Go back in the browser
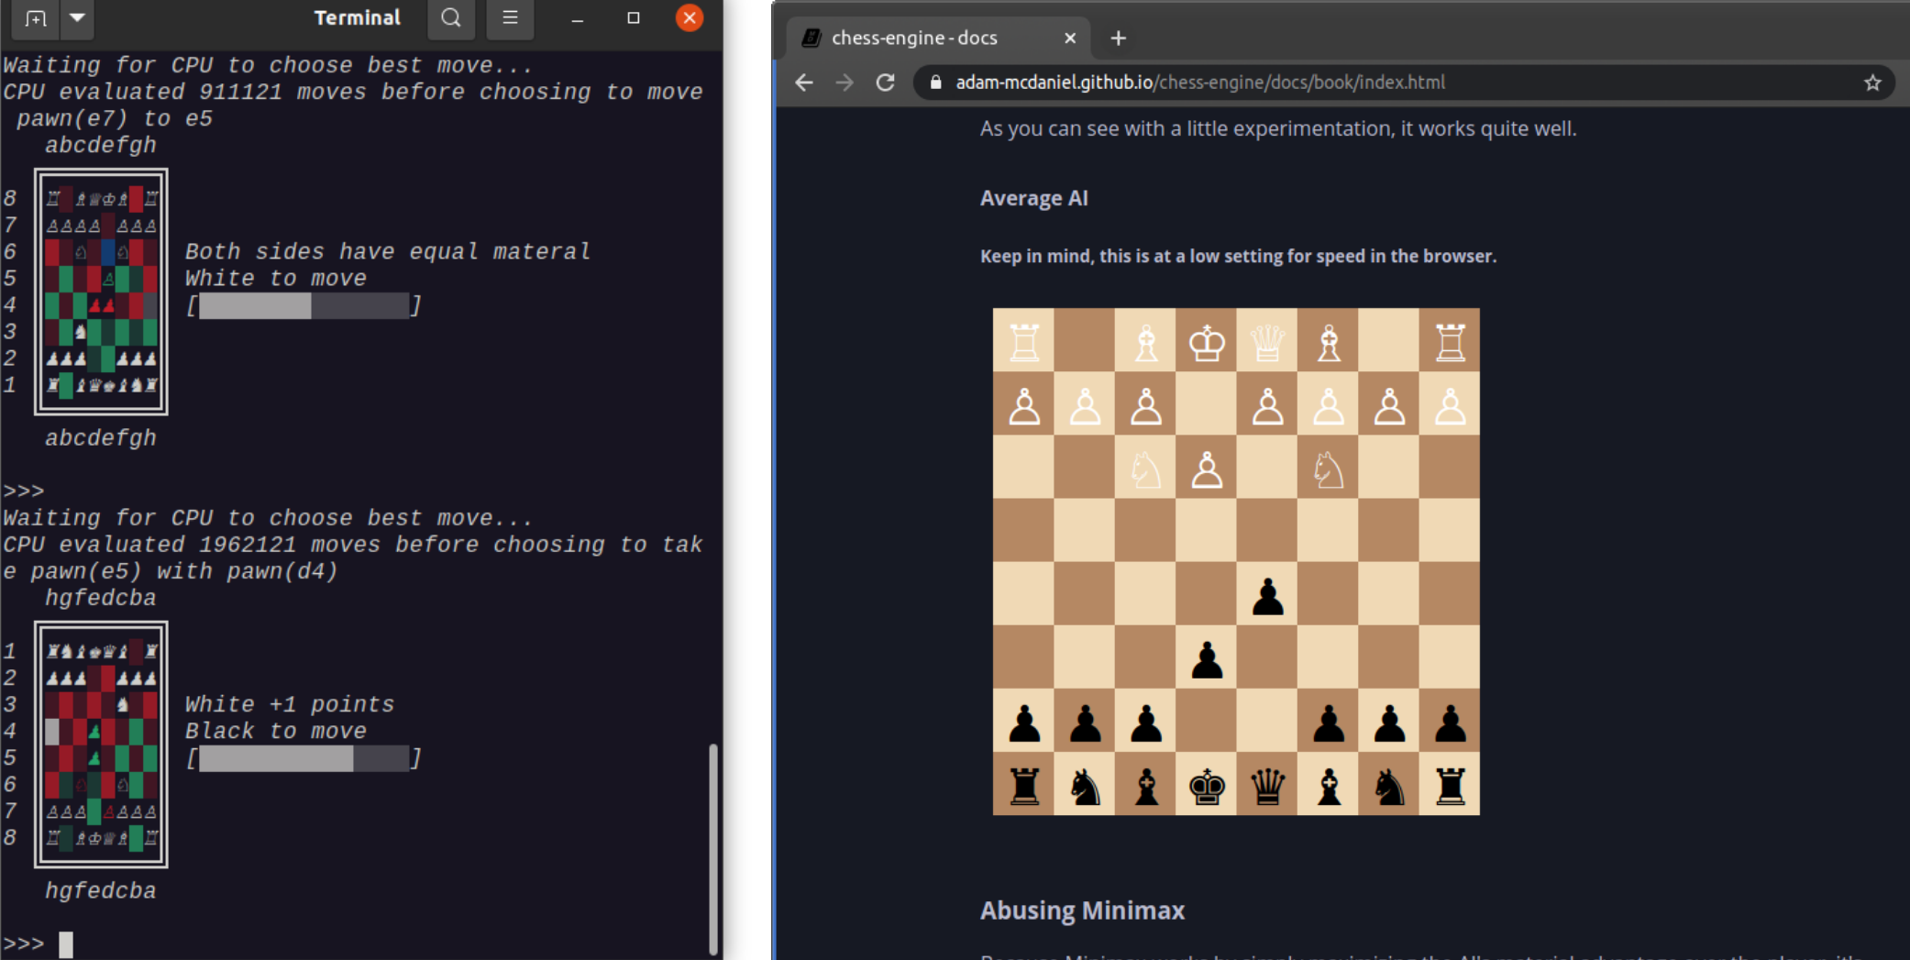The image size is (1910, 960). (804, 83)
